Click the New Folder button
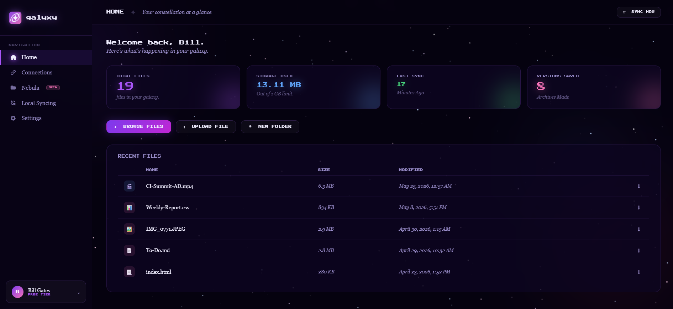This screenshot has width=673, height=309. (270, 127)
